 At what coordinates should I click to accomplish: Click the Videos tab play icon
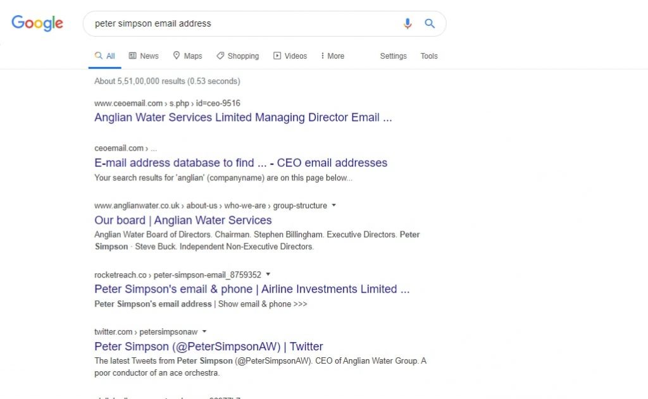click(277, 56)
